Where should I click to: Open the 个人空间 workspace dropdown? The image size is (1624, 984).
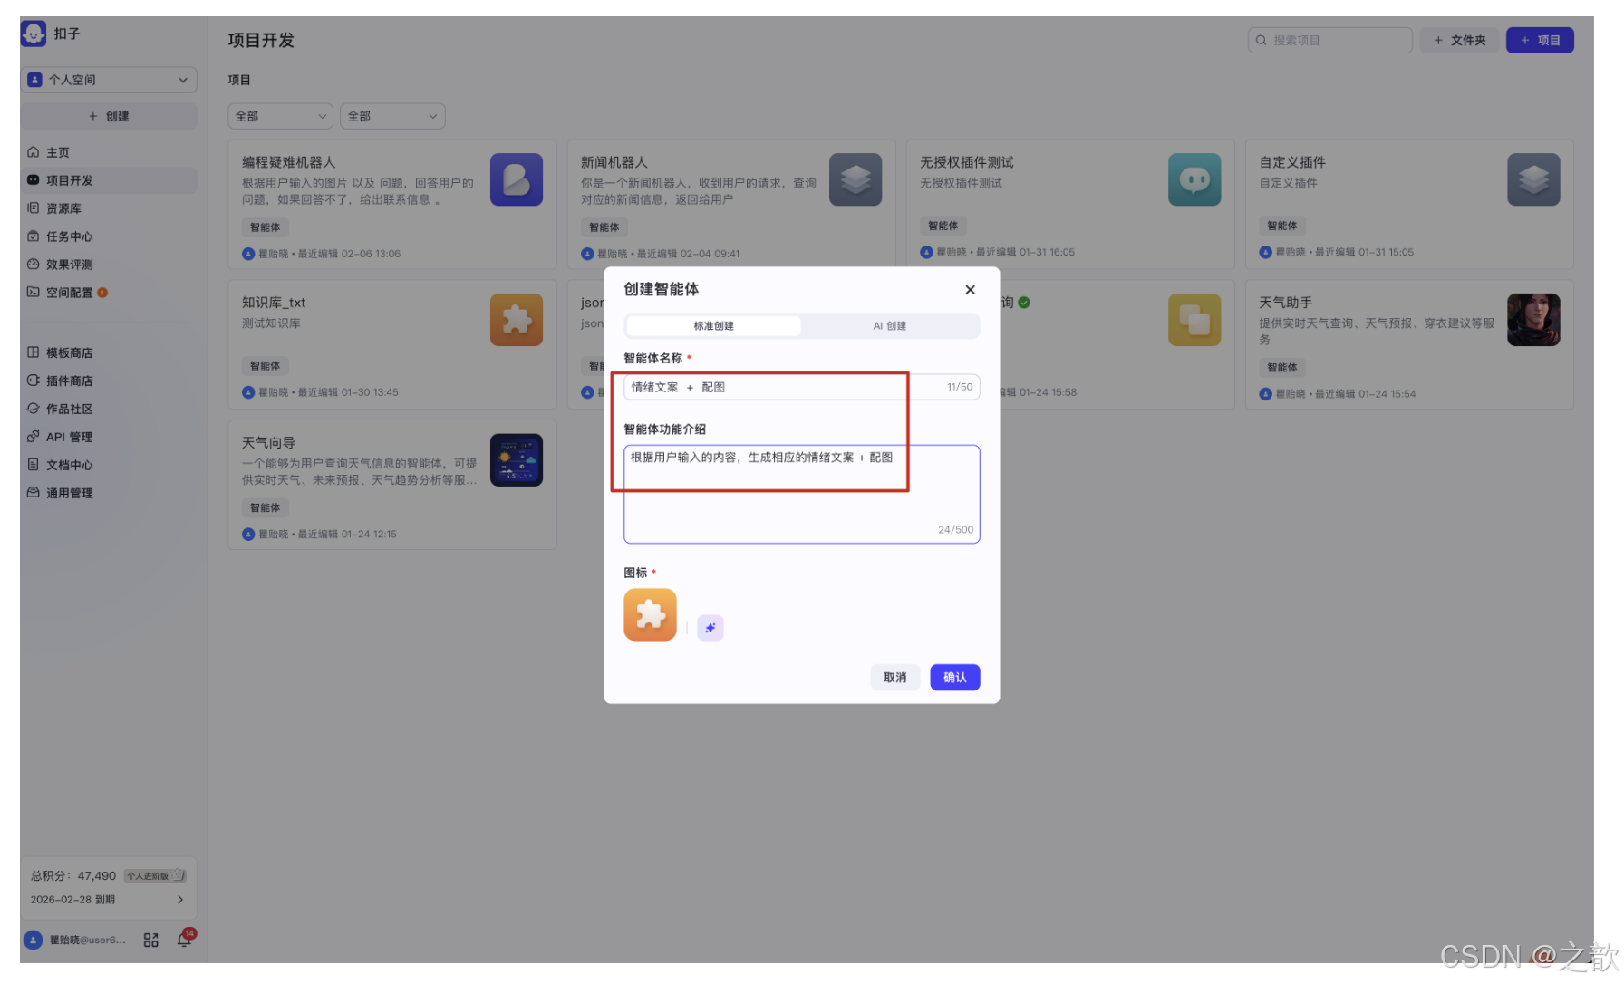(x=108, y=80)
